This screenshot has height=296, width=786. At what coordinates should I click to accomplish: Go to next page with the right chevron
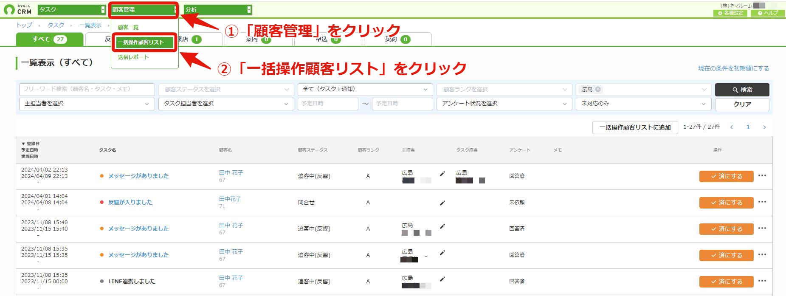tap(764, 127)
